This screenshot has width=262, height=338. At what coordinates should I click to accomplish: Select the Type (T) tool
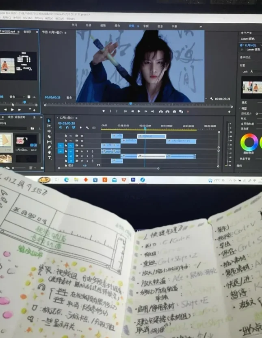49,158
